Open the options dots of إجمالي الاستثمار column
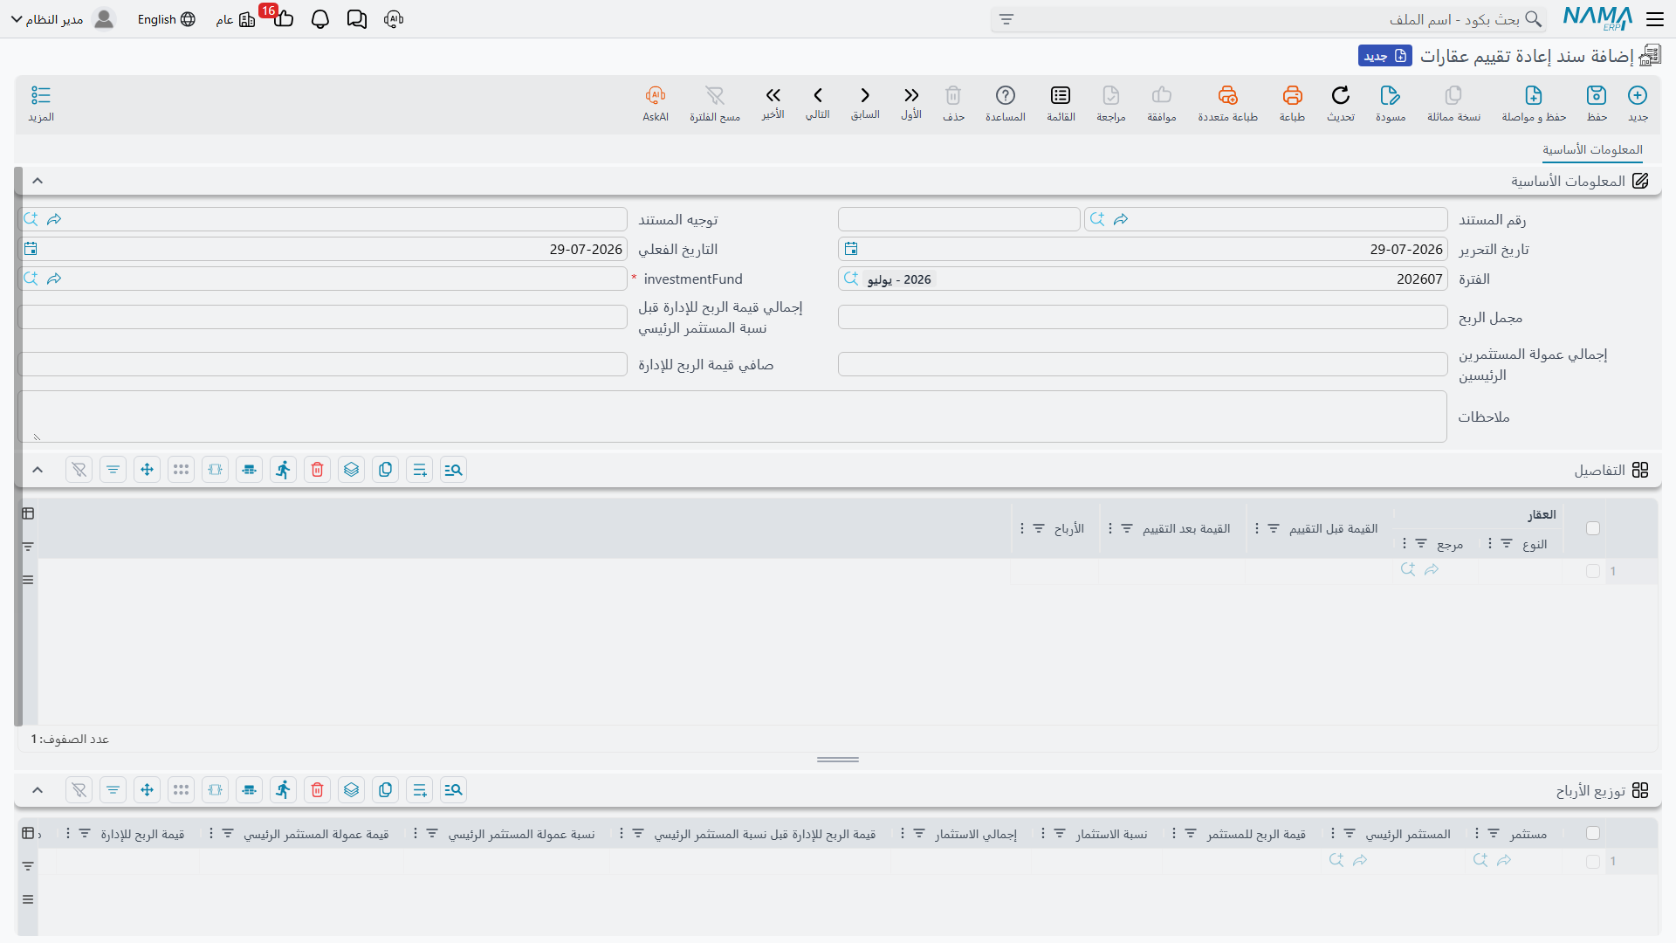 coord(902,834)
